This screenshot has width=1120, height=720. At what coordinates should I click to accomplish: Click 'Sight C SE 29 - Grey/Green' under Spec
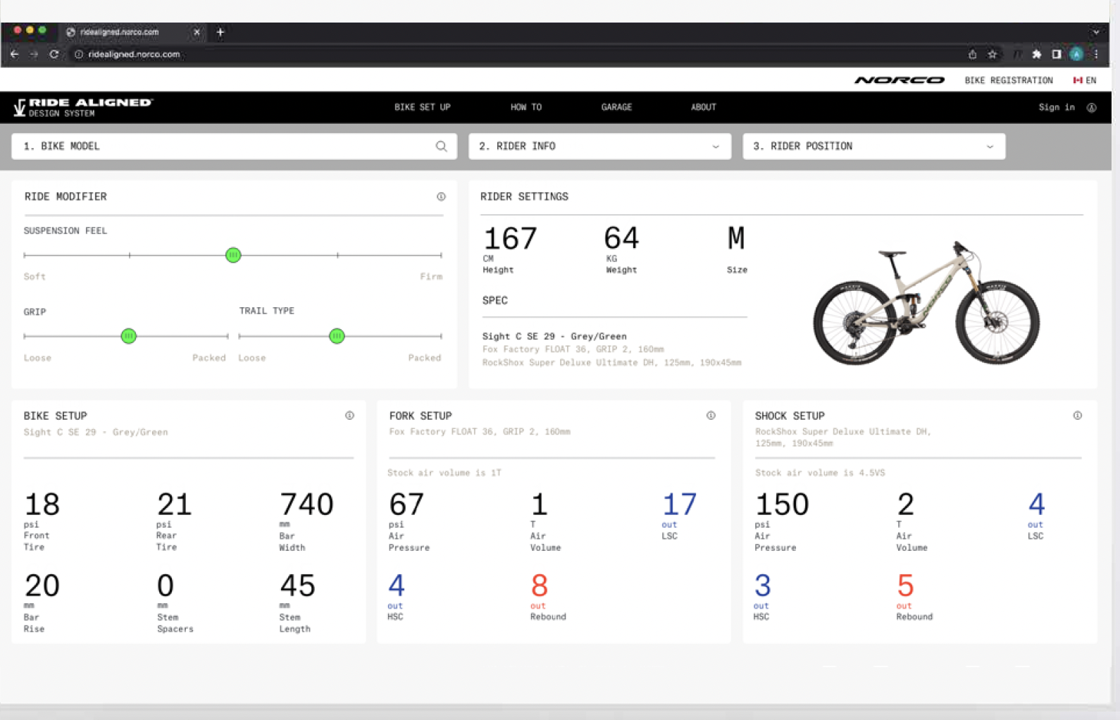554,336
